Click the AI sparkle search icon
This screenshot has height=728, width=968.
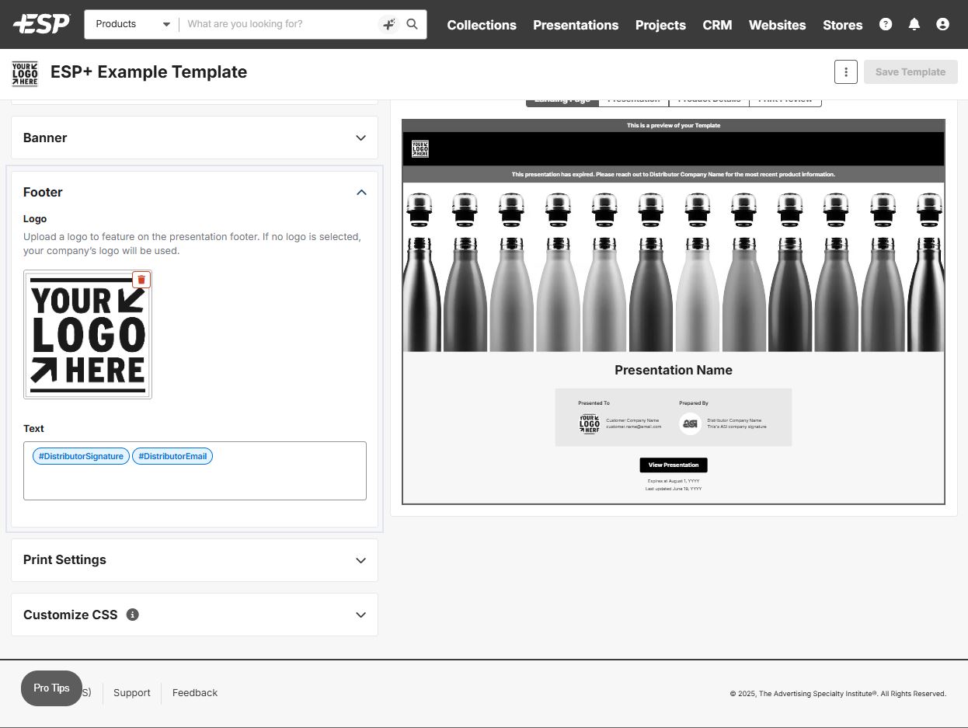point(388,24)
